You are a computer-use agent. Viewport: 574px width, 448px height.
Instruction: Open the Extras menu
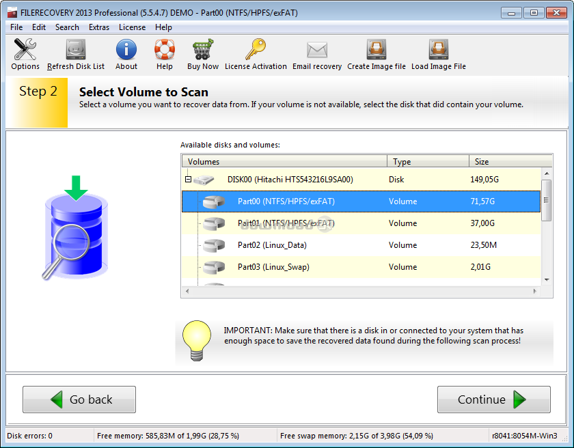tap(99, 27)
